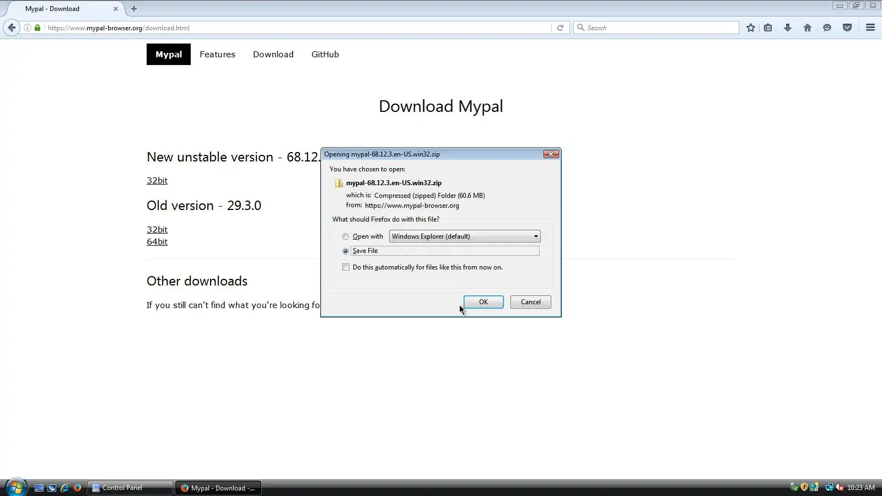Save page to Pocket
Image resolution: width=882 pixels, height=496 pixels.
coord(847,28)
